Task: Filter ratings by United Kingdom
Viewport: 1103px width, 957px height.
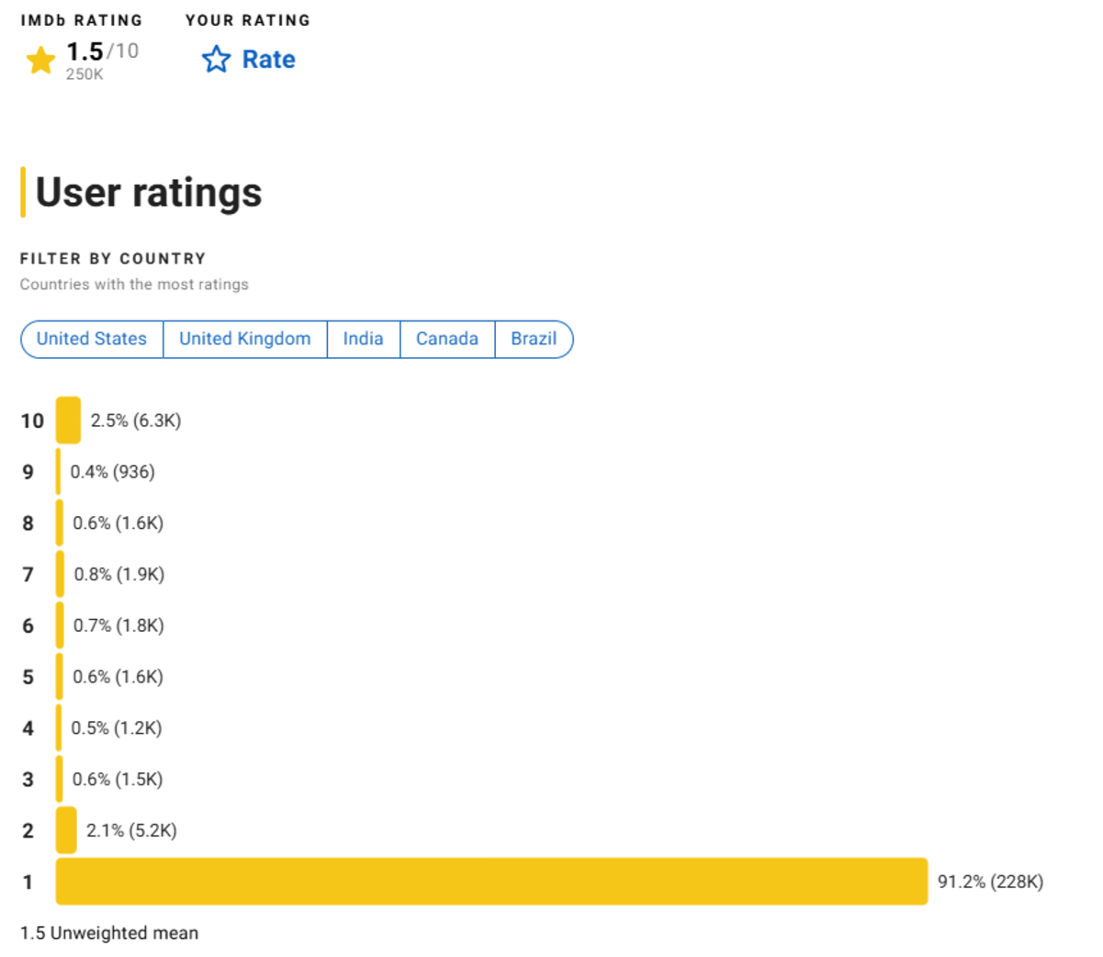Action: 245,339
